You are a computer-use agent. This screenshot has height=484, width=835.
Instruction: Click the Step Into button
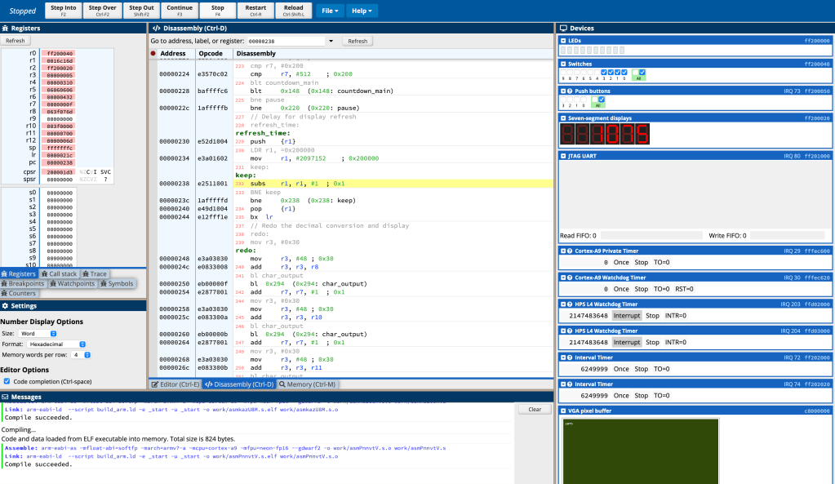pyautogui.click(x=63, y=10)
